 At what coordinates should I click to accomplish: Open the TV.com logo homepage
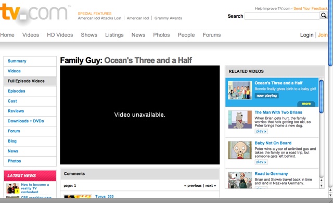coord(34,13)
